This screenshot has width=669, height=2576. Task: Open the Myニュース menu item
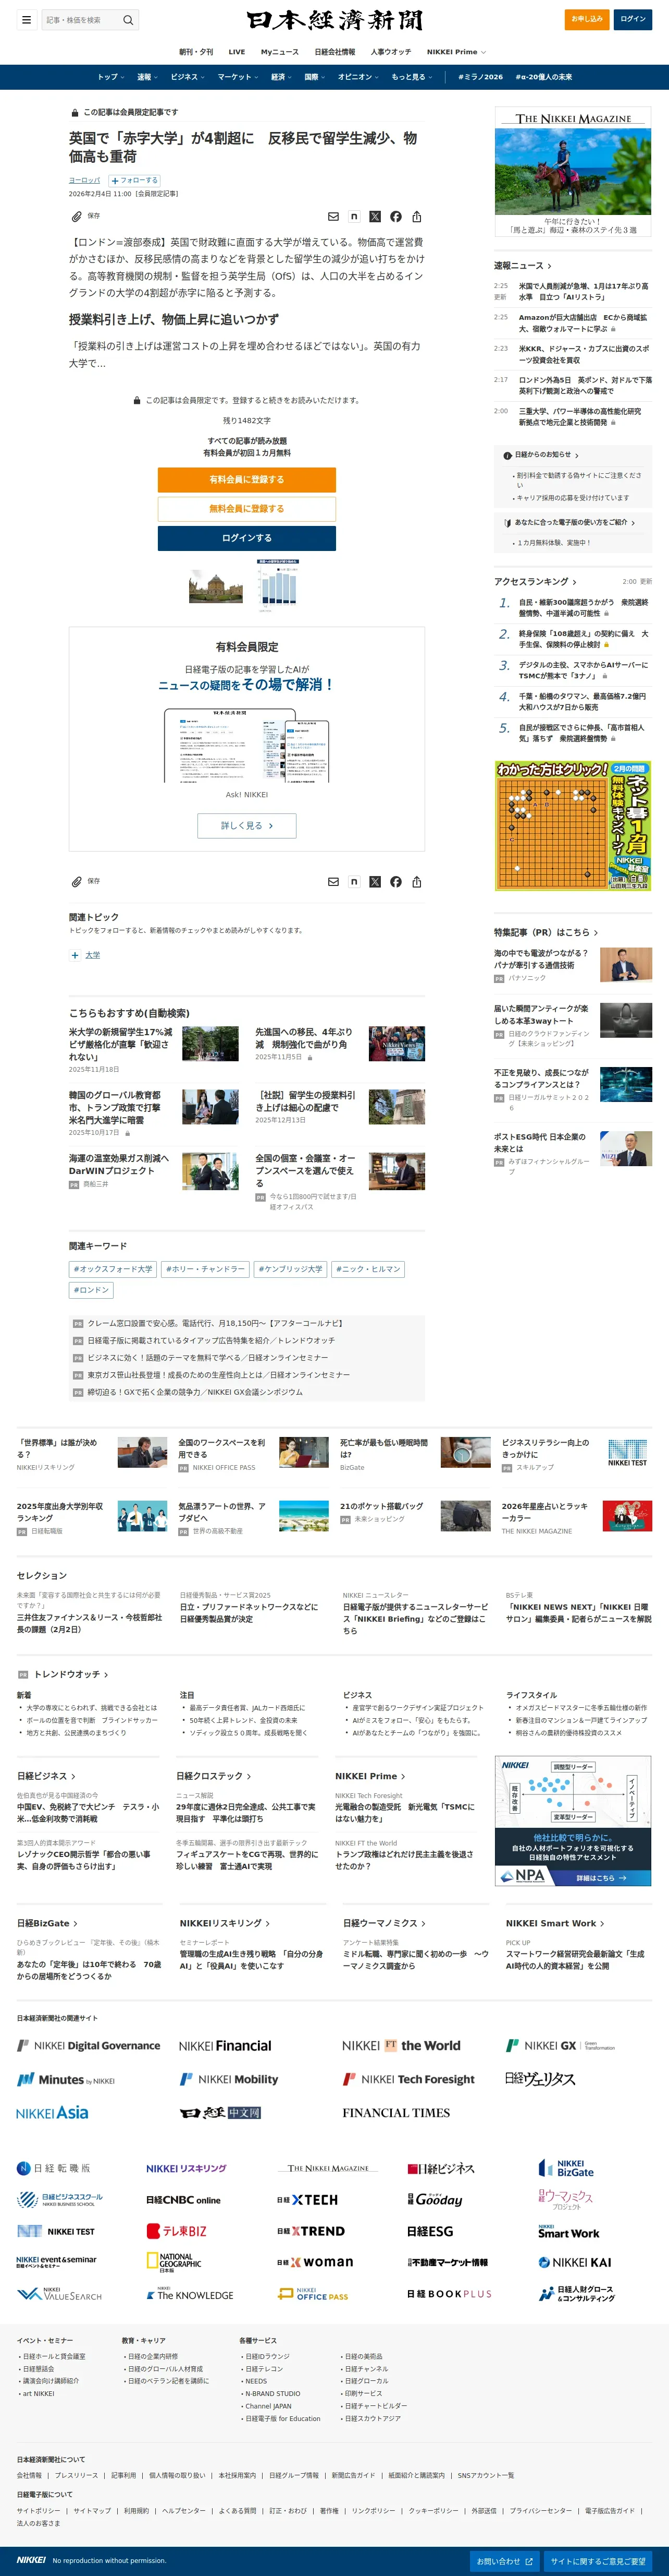click(x=280, y=52)
